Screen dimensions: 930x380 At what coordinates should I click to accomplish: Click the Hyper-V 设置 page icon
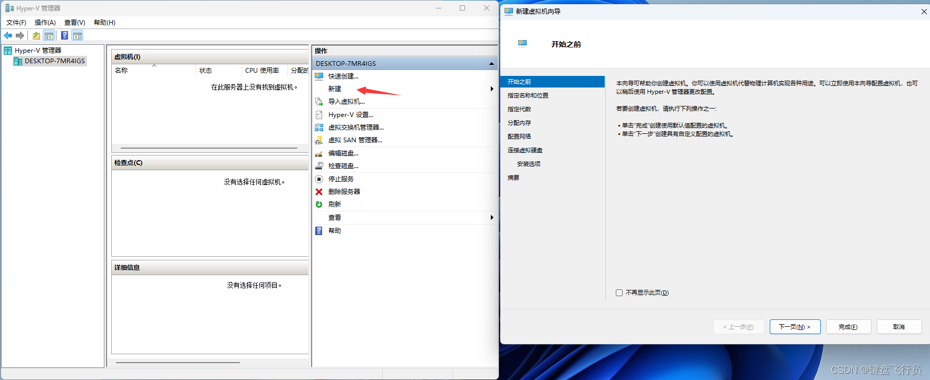pos(319,115)
